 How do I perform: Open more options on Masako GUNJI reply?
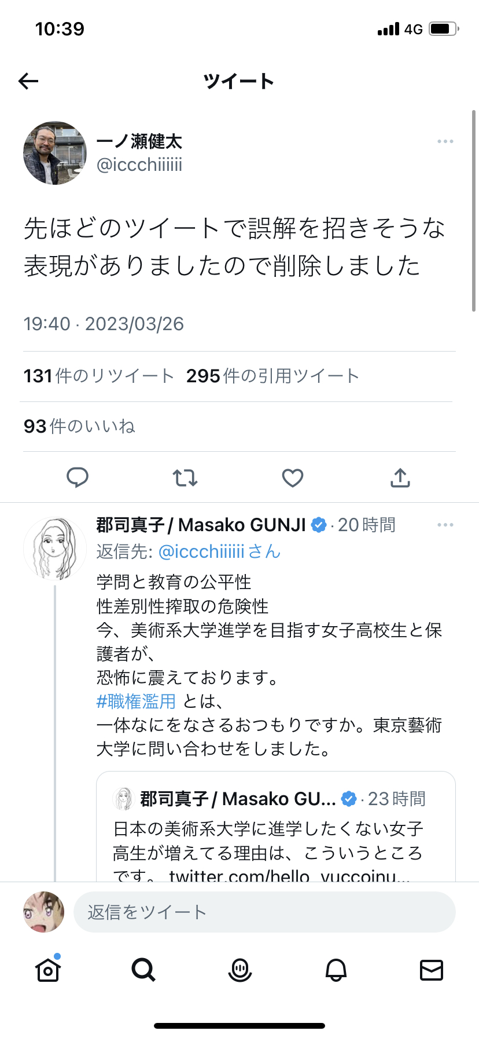click(445, 525)
